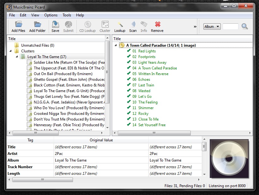Click the file icon for Out On Bail
The height and width of the screenshot is (195, 259).
click(29, 74)
